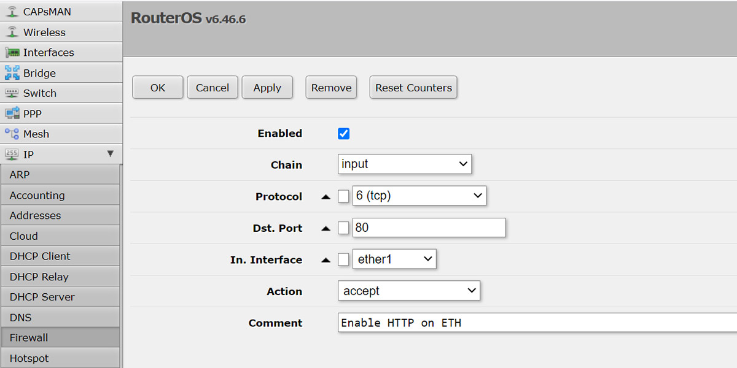Image resolution: width=737 pixels, height=368 pixels.
Task: Click the IP 255 icon
Action: pos(12,154)
